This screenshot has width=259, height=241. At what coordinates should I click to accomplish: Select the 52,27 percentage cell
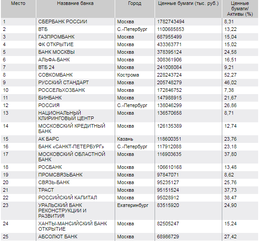tap(230, 75)
